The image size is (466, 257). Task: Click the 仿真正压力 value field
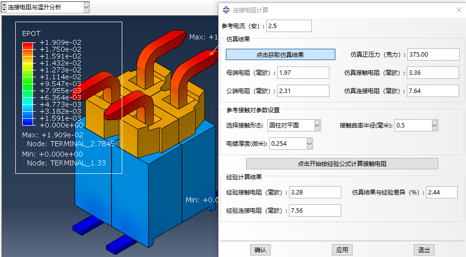click(x=432, y=55)
